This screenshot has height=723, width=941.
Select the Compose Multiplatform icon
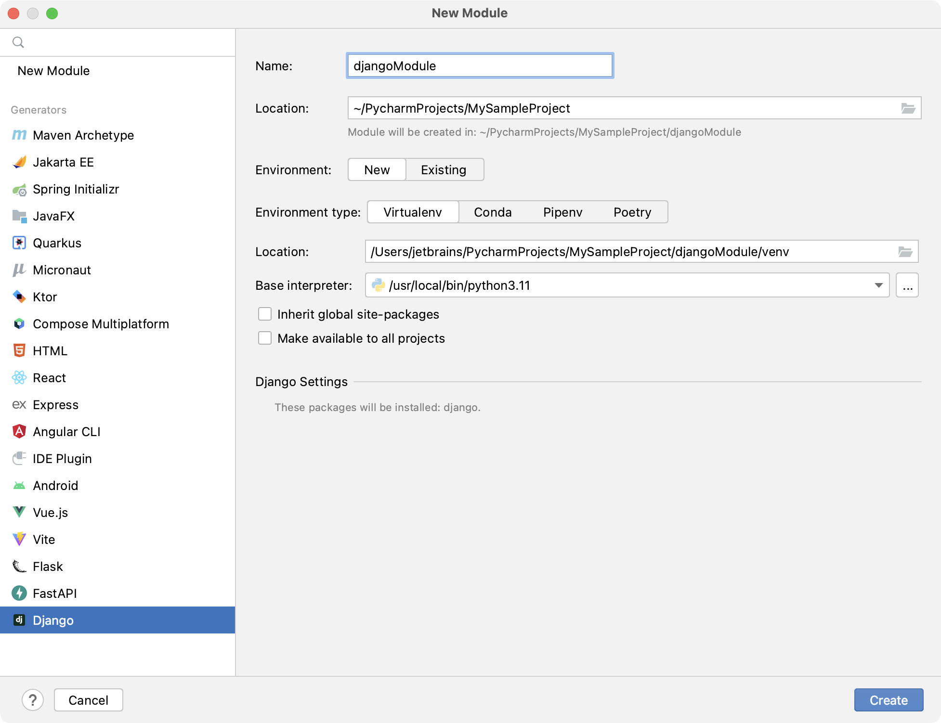point(19,324)
